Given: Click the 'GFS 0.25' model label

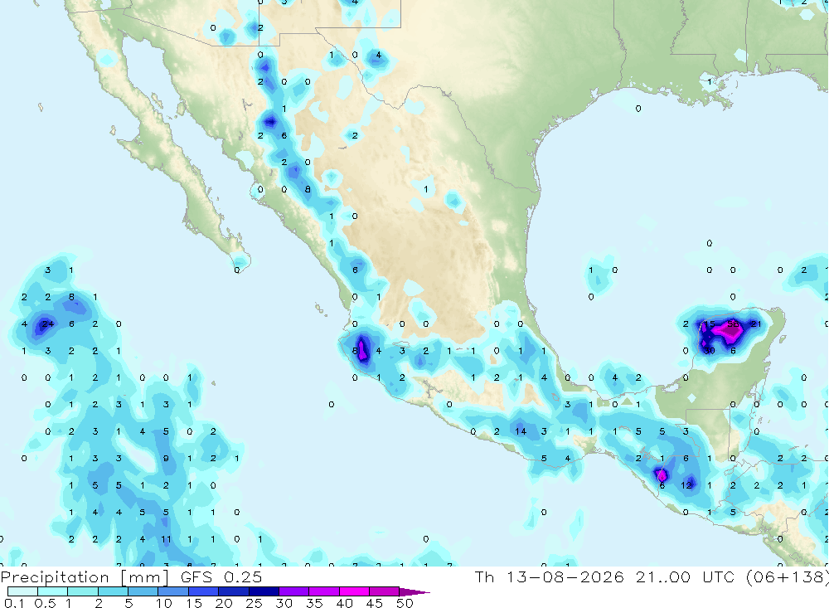Looking at the screenshot, I should tap(221, 576).
